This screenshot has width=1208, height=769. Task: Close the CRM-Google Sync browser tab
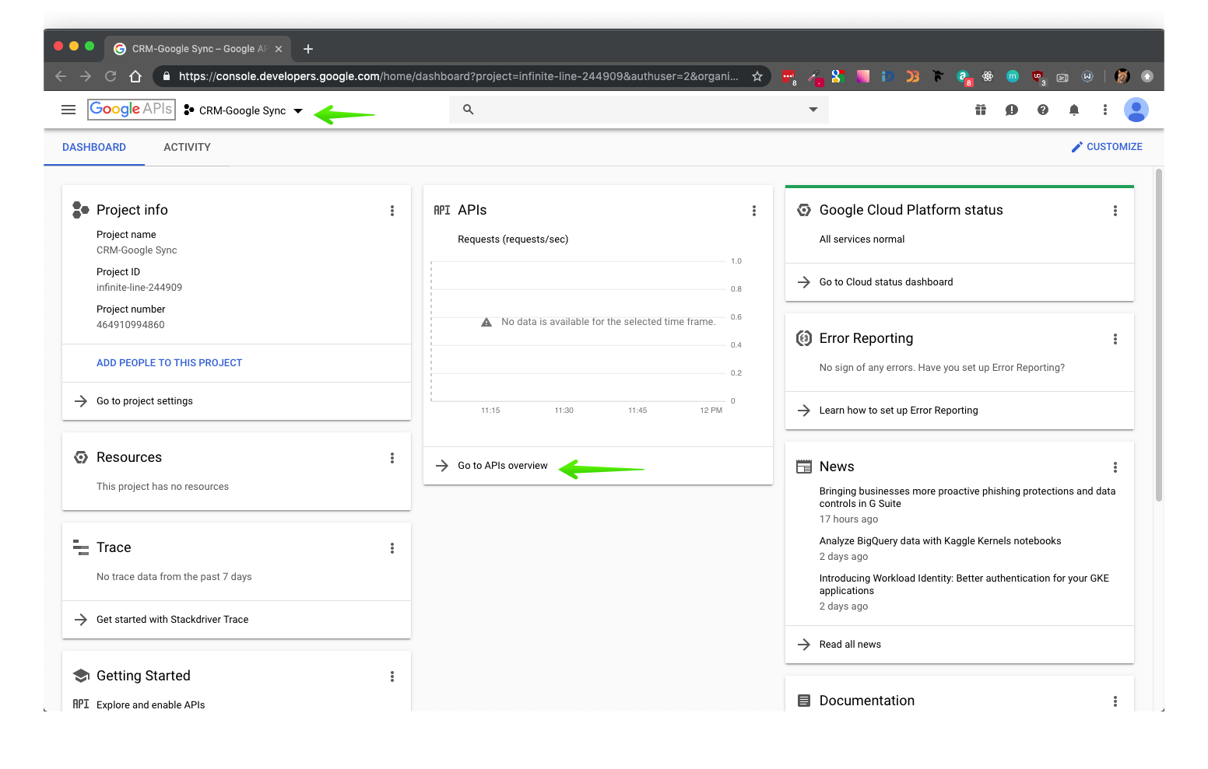279,49
